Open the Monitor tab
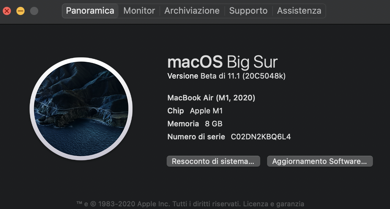Screen dimensions: 390x209 139,11
